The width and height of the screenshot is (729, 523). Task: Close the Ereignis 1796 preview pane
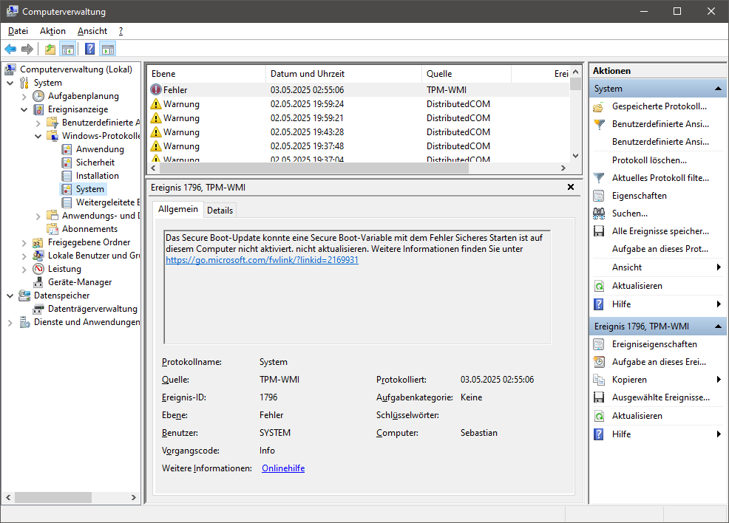click(x=571, y=187)
